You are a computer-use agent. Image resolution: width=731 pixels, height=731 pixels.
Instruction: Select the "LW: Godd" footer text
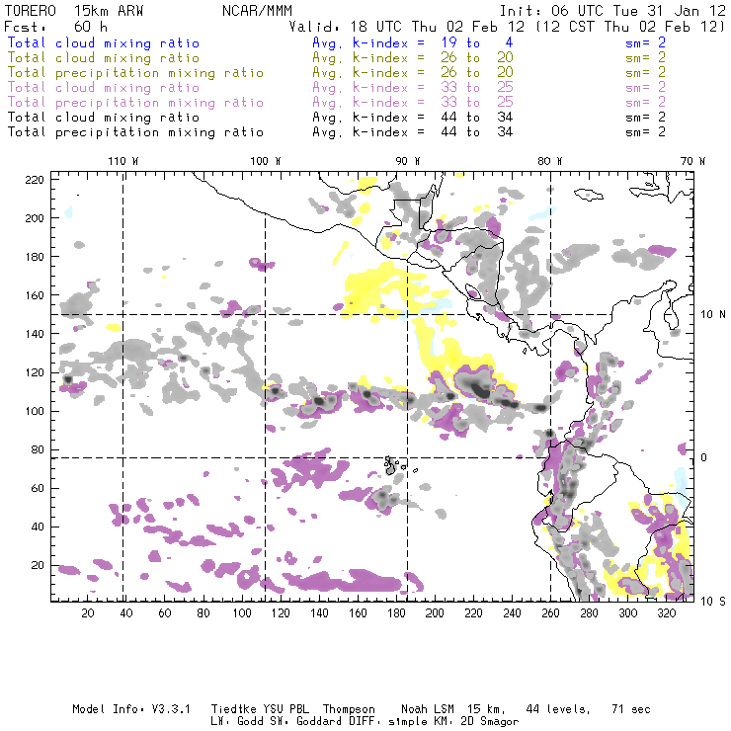point(237,722)
